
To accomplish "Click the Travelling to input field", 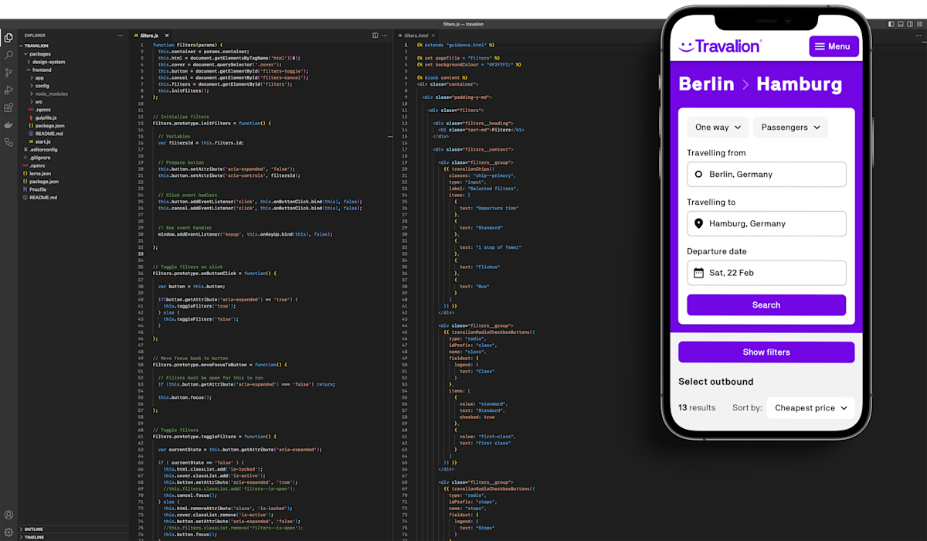I will click(766, 223).
